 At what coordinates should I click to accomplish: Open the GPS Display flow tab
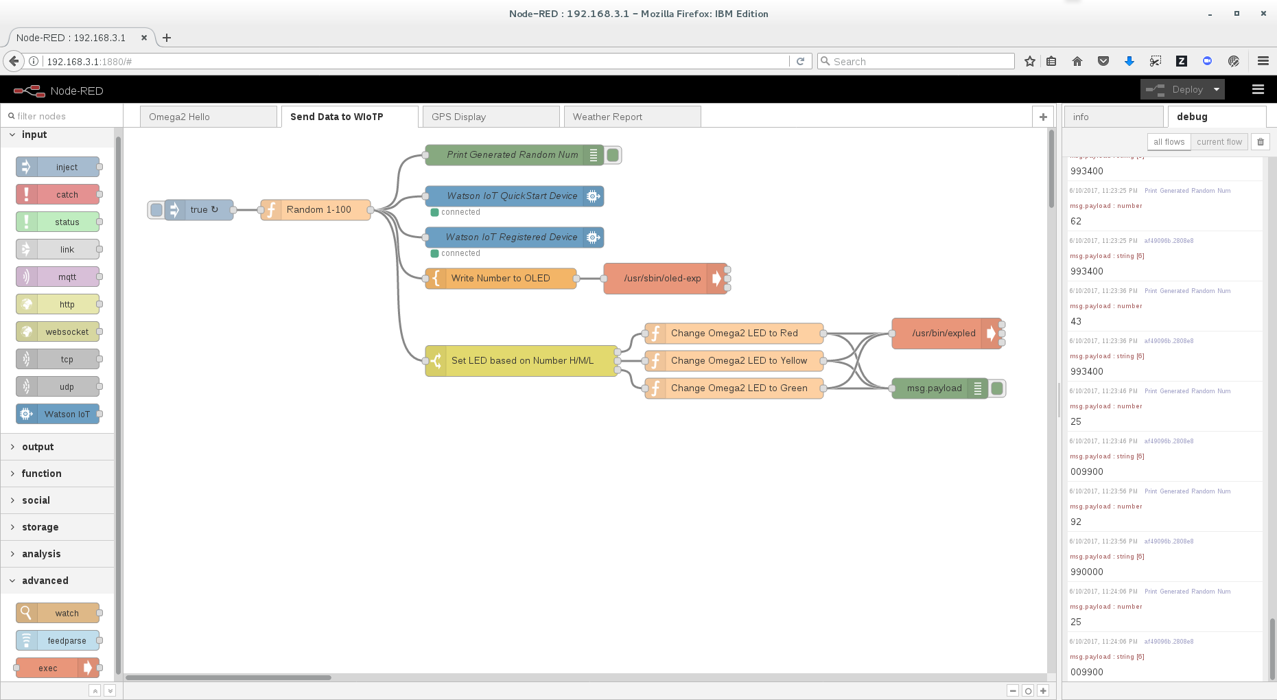pos(491,117)
